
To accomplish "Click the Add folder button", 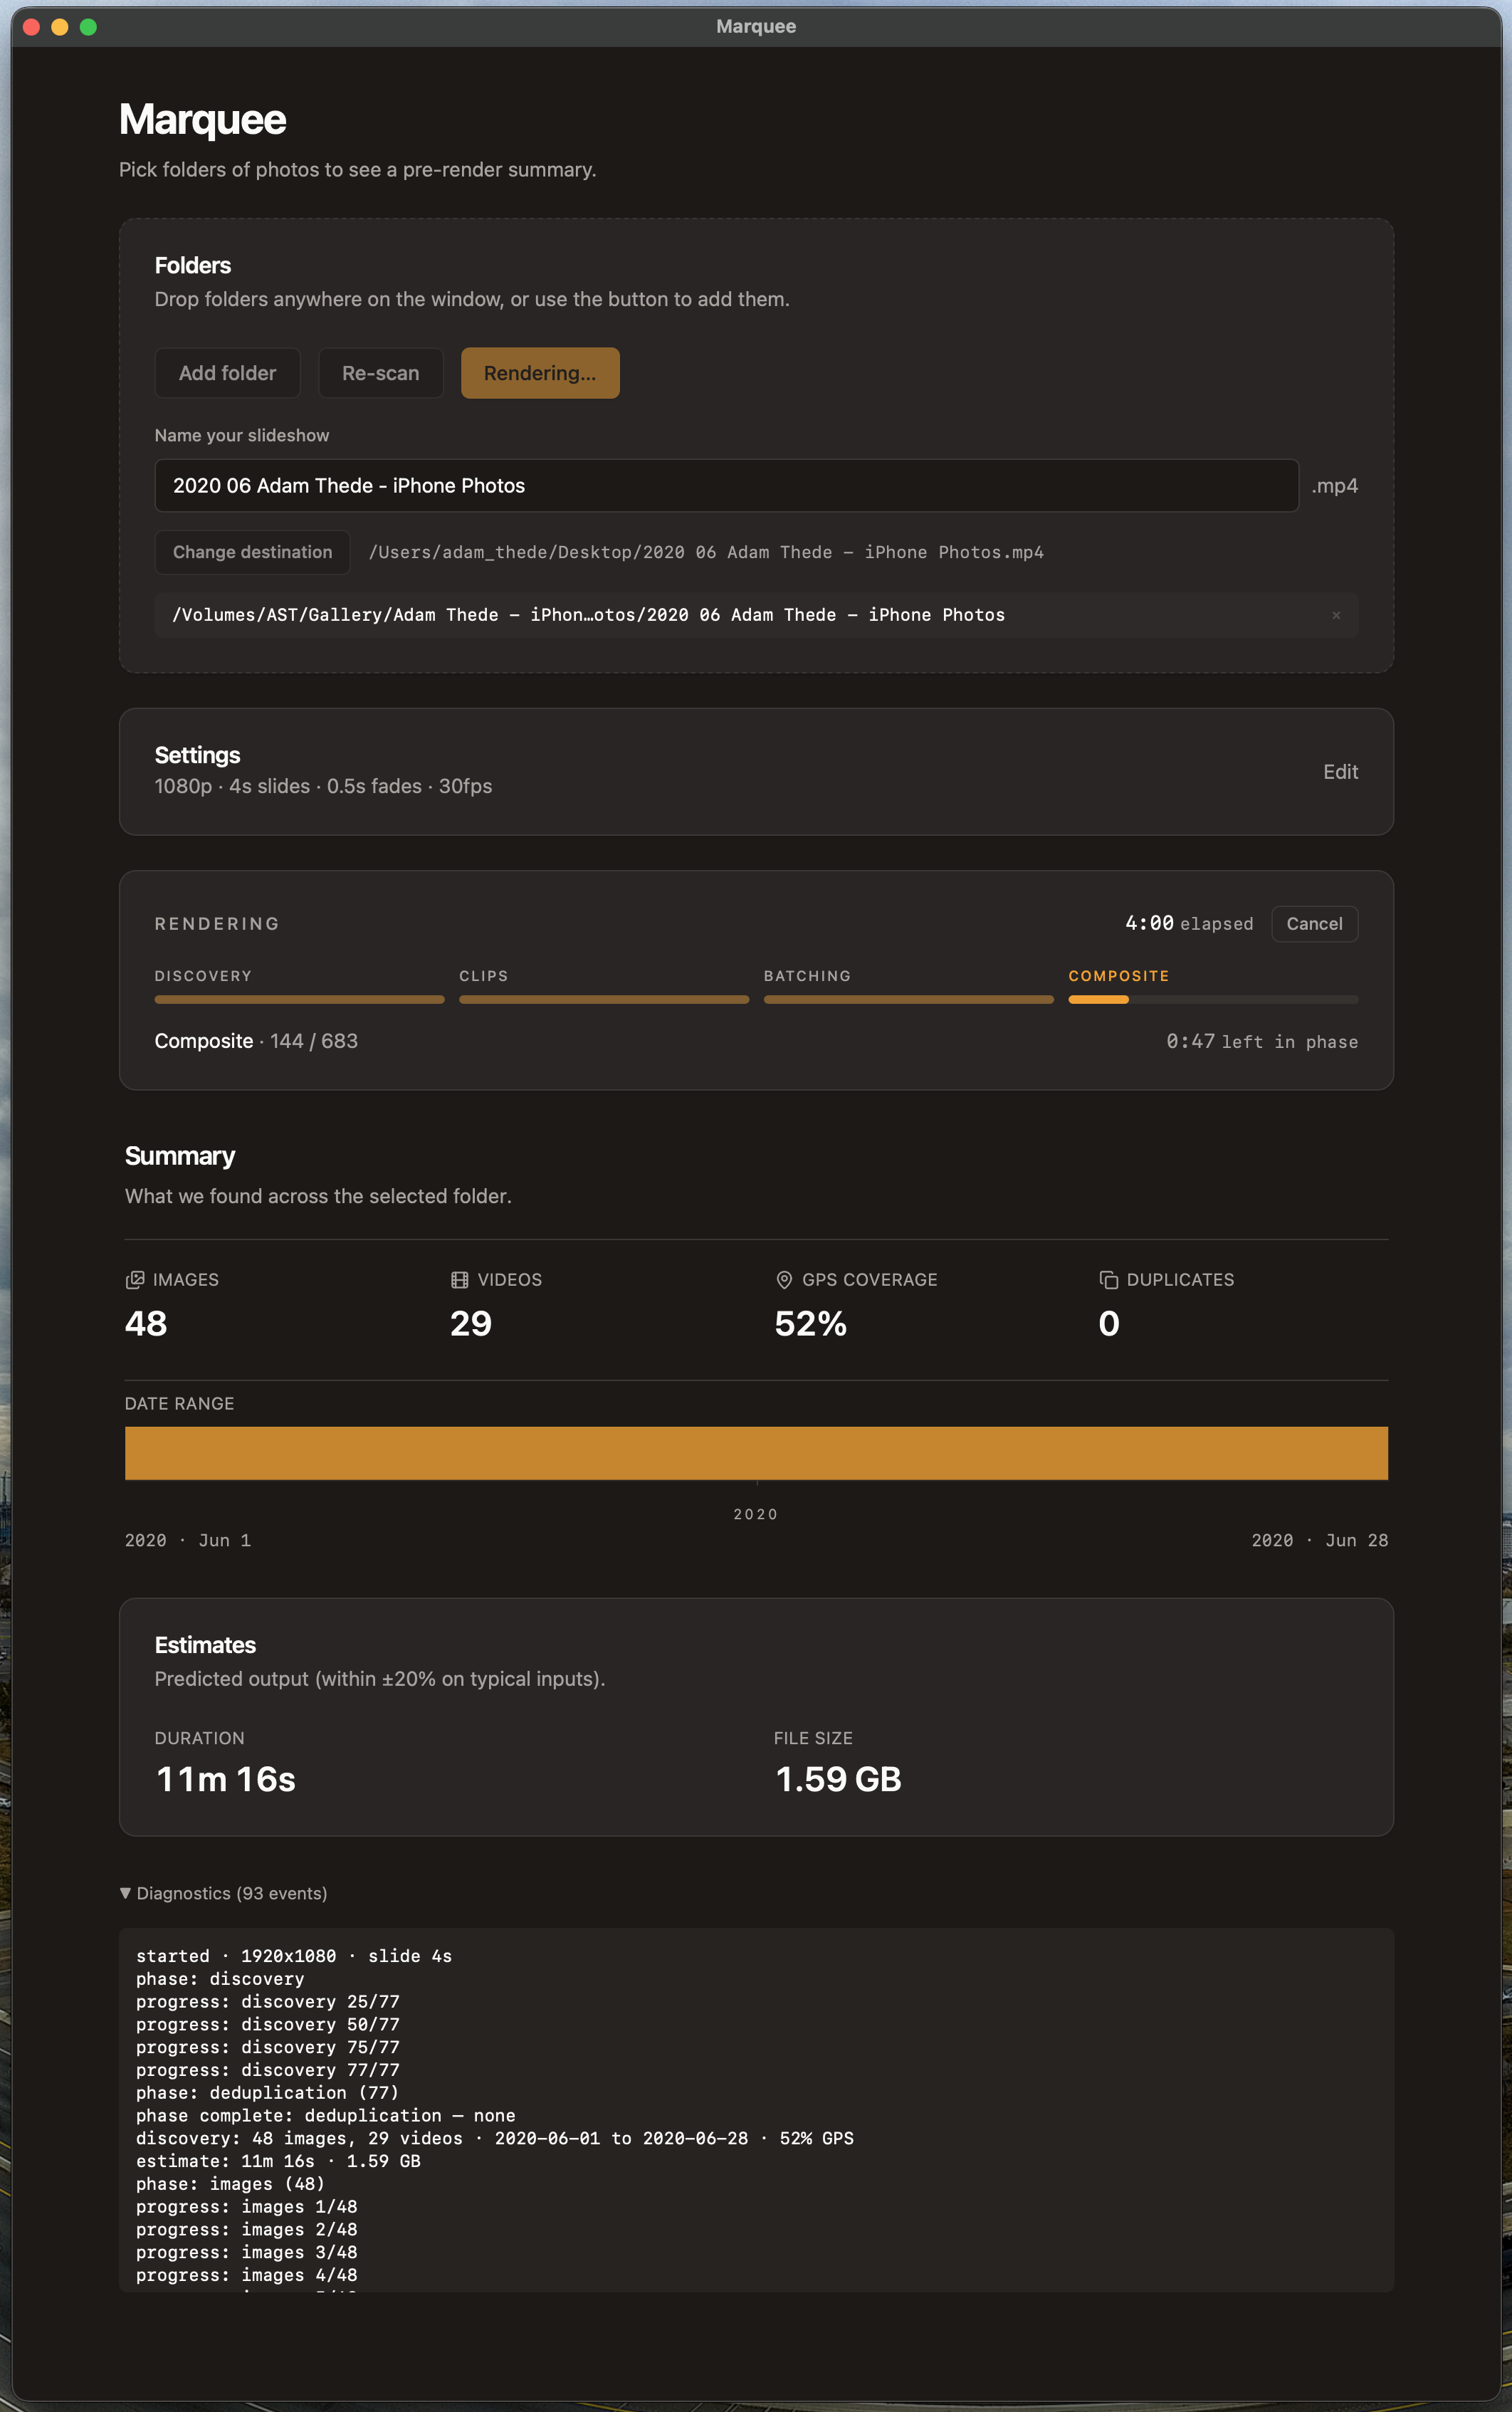I will point(227,373).
